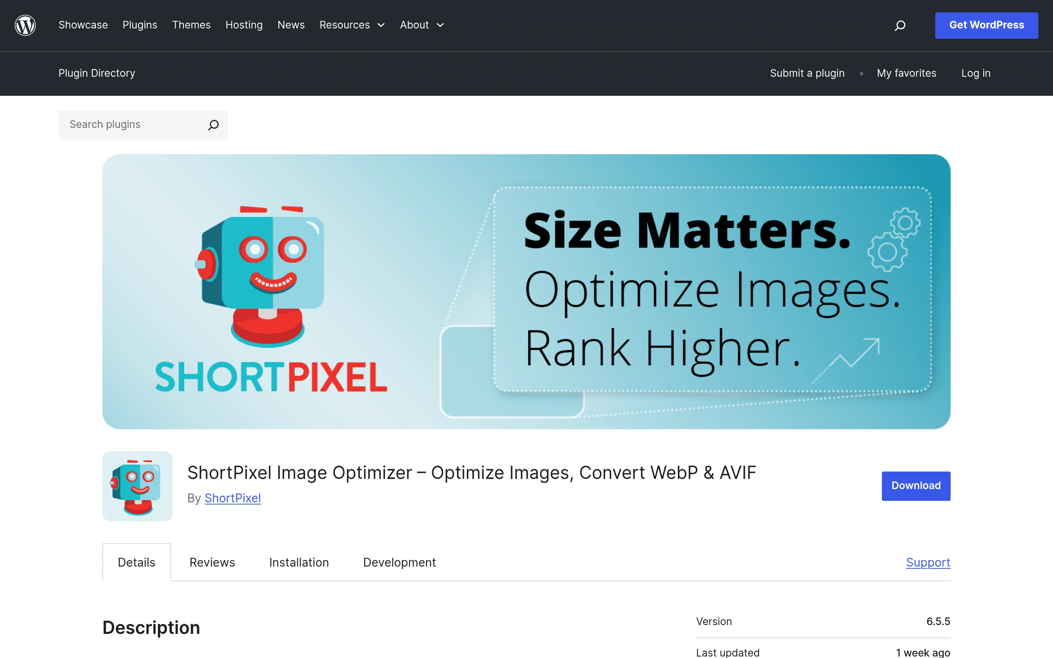
Task: Open the Resources menu label
Action: 345,25
